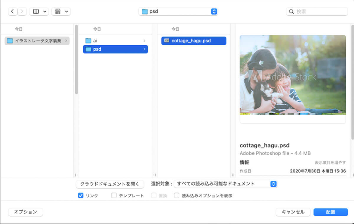This screenshot has height=224, width=354.
Task: Check 読み込みオプションを表示 checkbox
Action: point(177,195)
